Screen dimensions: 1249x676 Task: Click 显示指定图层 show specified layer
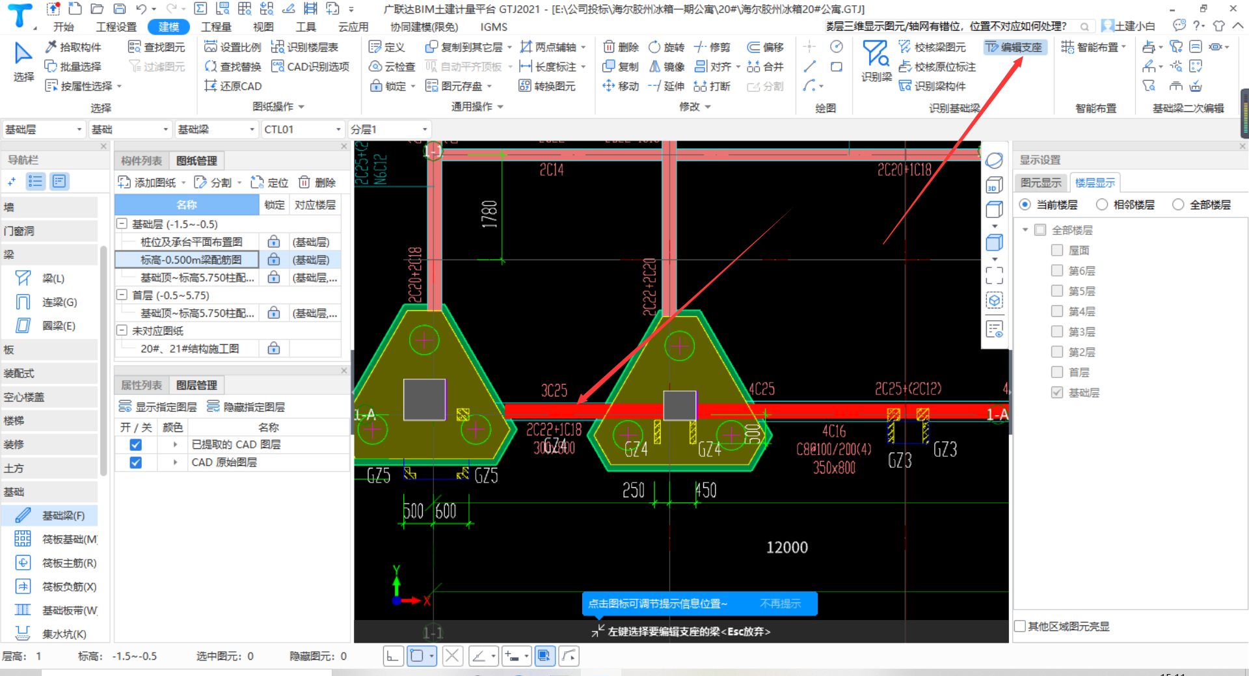pyautogui.click(x=158, y=407)
